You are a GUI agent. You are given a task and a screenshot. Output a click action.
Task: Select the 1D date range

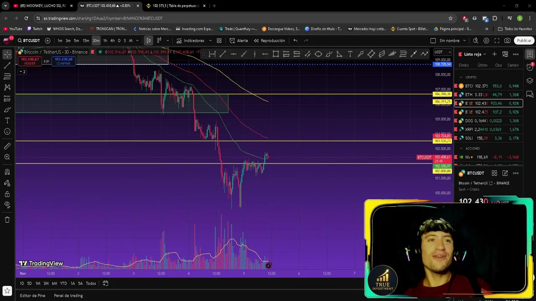tap(22, 283)
